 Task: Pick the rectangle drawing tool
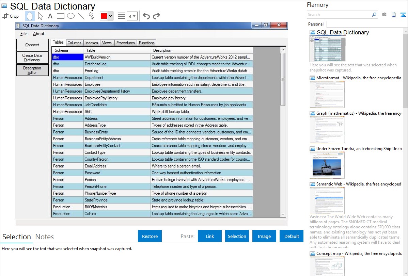pyautogui.click(x=60, y=16)
